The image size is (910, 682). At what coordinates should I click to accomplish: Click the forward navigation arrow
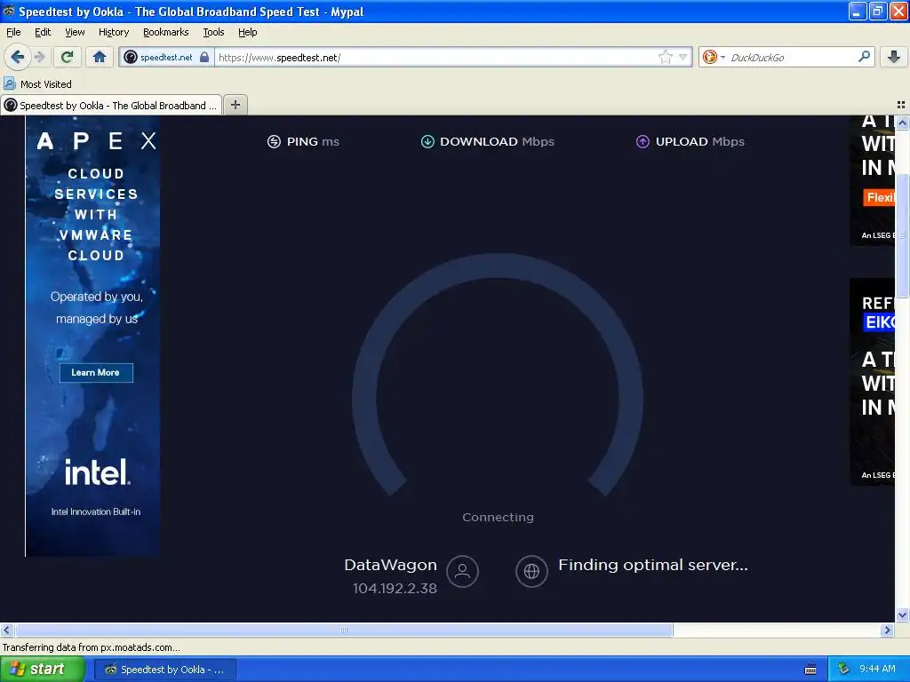click(39, 57)
